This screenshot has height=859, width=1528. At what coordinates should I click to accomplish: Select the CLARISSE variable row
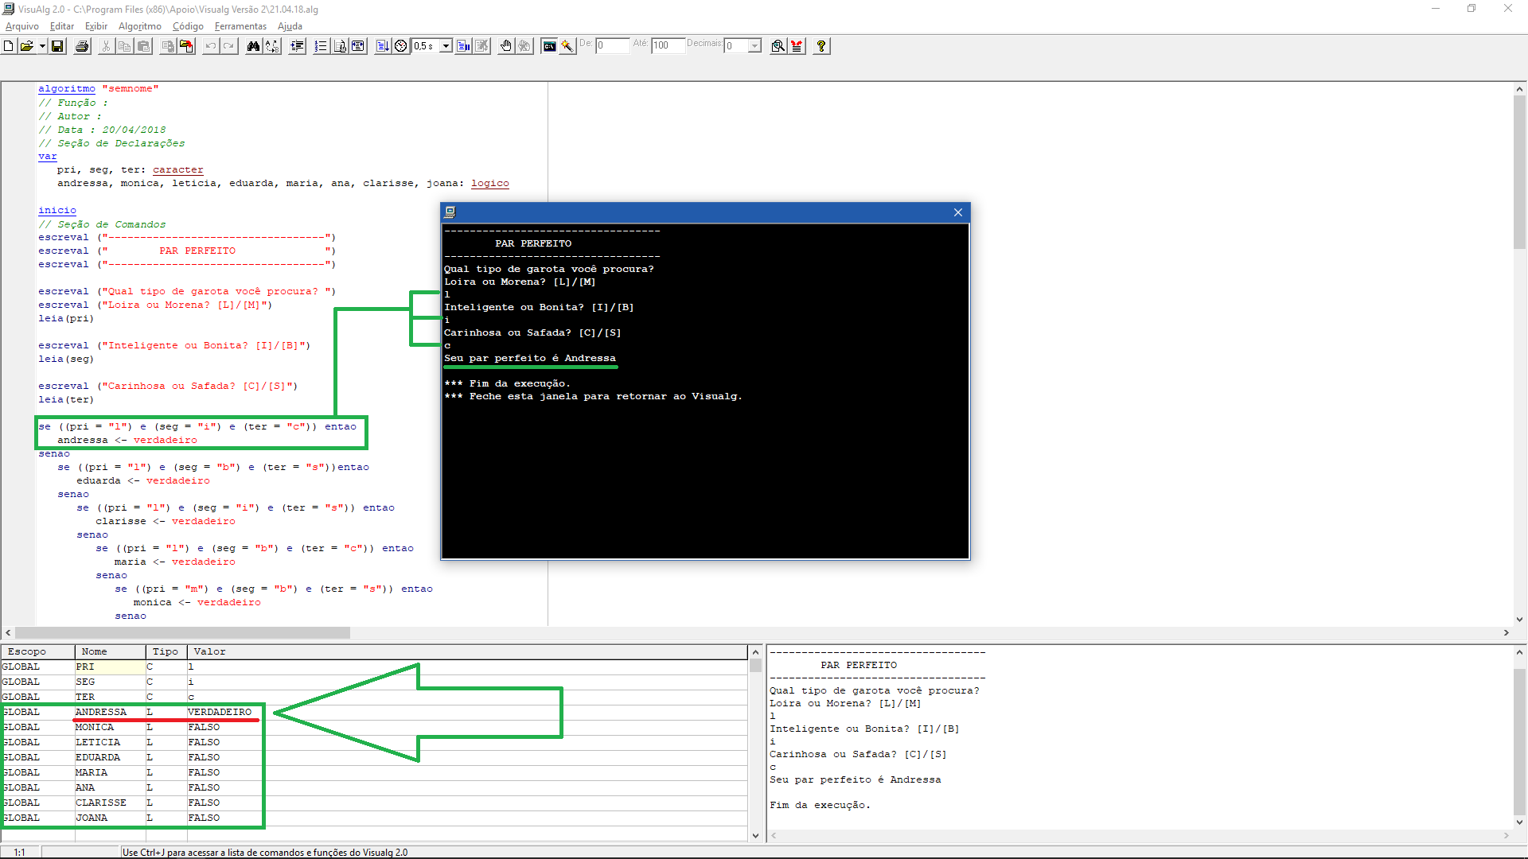374,803
